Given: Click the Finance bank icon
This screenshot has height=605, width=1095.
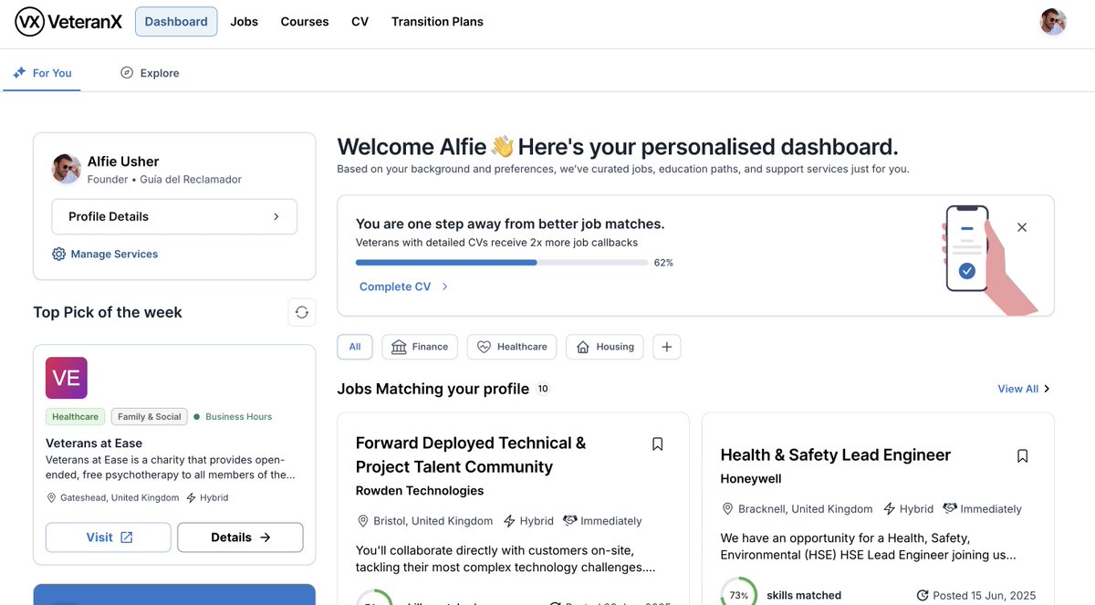Looking at the screenshot, I should click(x=399, y=347).
